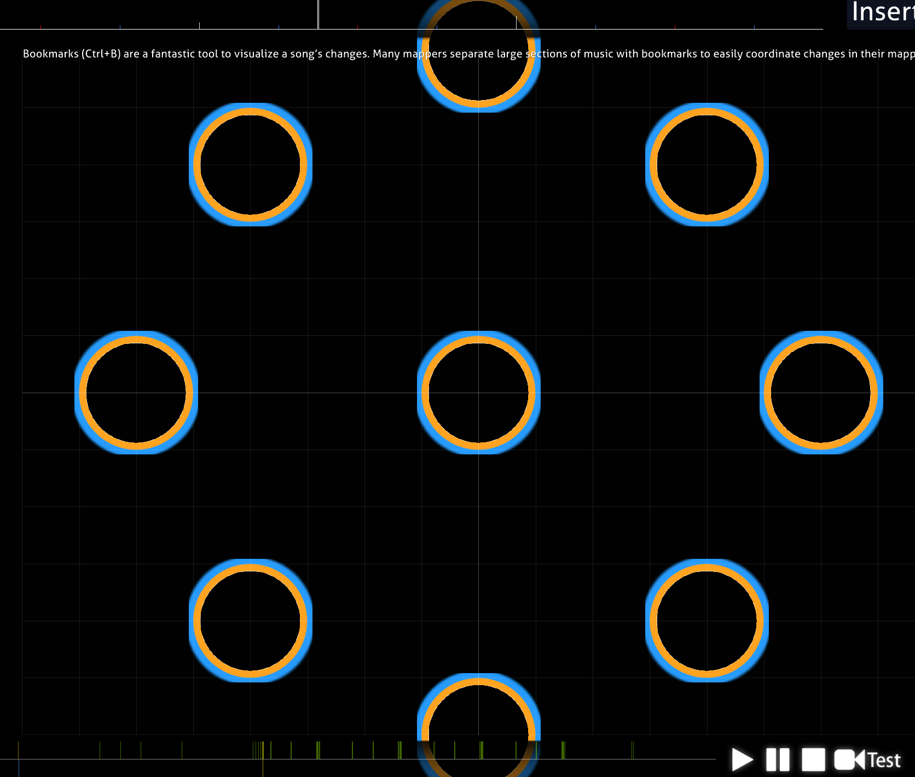Select the hit circle at the playfield center
The height and width of the screenshot is (777, 915).
(479, 392)
